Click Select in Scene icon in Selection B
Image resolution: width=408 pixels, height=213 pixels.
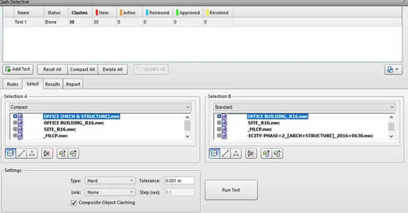[277, 153]
